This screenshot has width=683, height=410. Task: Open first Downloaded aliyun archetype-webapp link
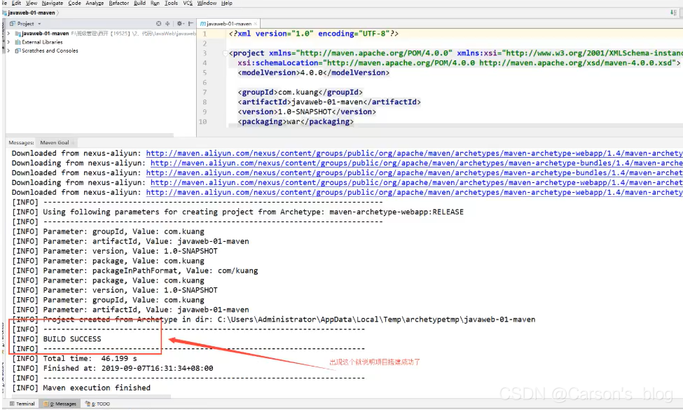pyautogui.click(x=414, y=153)
